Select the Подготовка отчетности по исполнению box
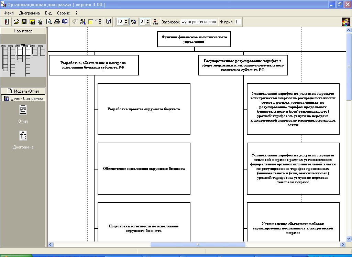The image size is (352, 257). point(144,222)
